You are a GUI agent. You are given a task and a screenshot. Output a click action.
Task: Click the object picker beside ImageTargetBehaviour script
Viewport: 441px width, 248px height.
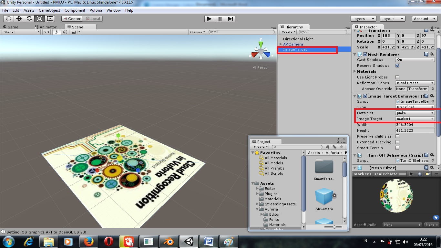(433, 101)
